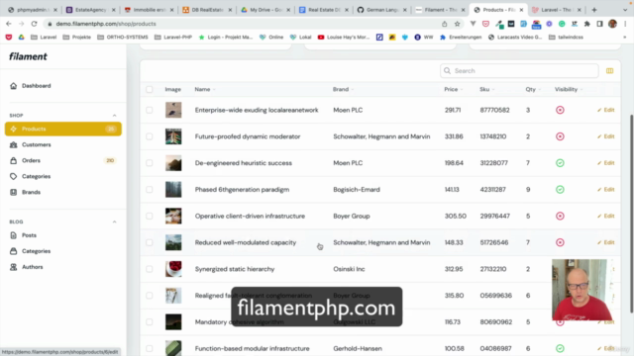
Task: Click the shop Categories tag icon
Action: click(x=13, y=176)
